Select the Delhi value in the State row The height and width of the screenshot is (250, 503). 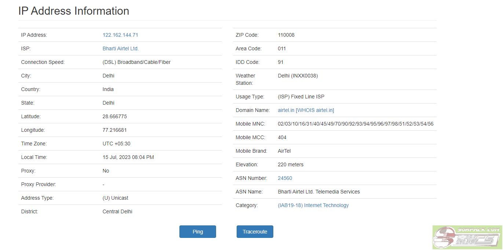click(x=109, y=103)
